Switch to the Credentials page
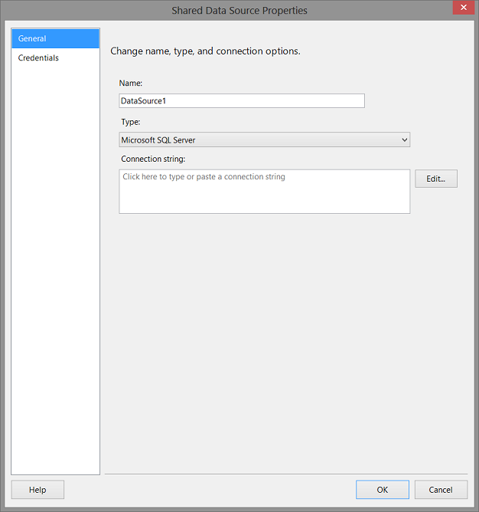Image resolution: width=479 pixels, height=512 pixels. pyautogui.click(x=39, y=58)
